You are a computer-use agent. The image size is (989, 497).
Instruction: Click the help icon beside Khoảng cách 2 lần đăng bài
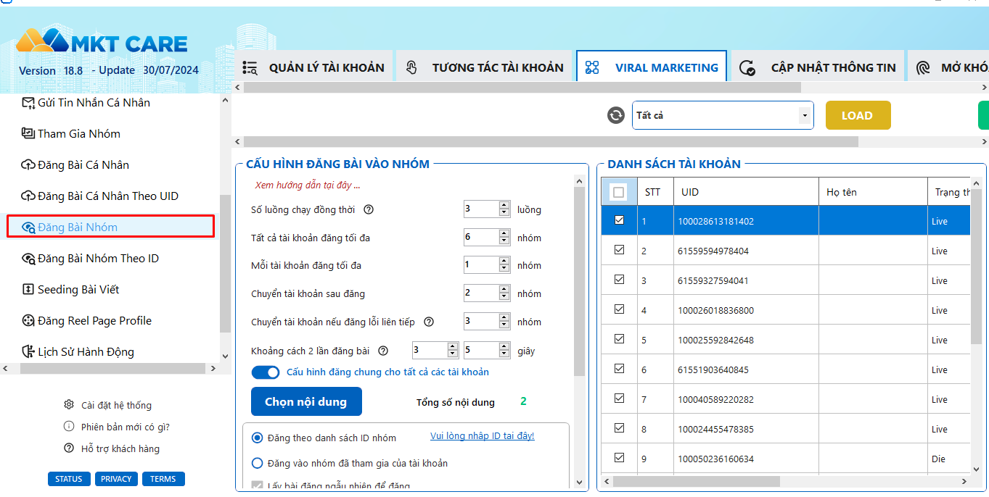tap(383, 351)
